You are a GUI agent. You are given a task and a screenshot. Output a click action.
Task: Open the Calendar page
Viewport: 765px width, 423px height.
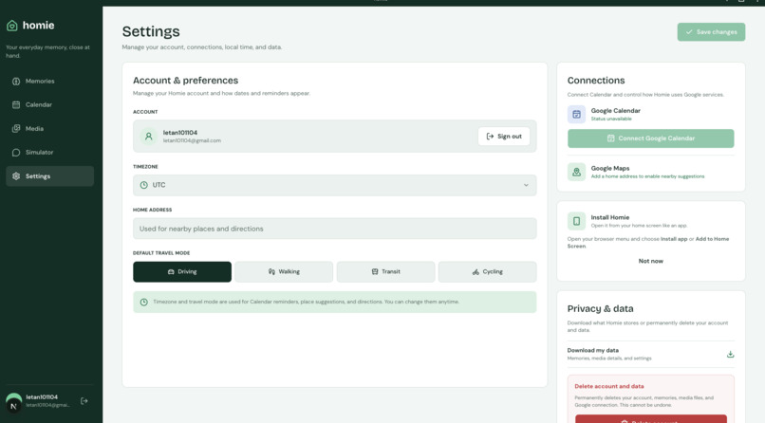[49, 104]
